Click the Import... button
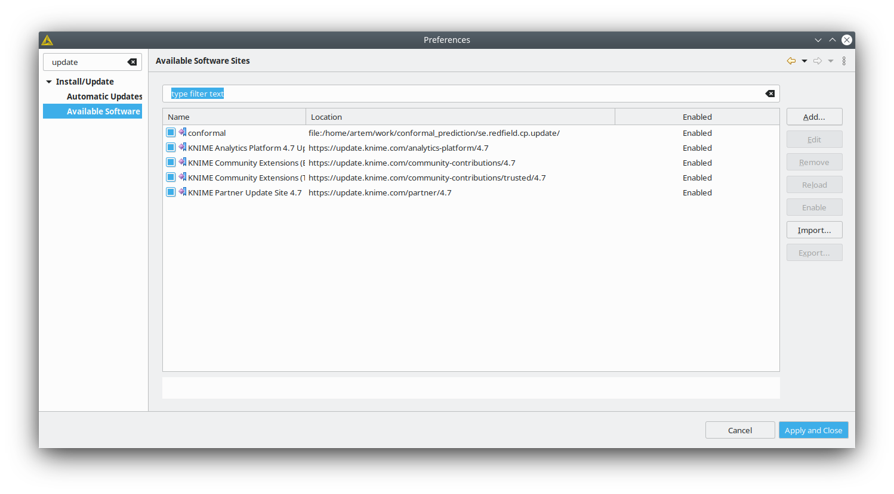This screenshot has width=894, height=494. pyautogui.click(x=814, y=230)
